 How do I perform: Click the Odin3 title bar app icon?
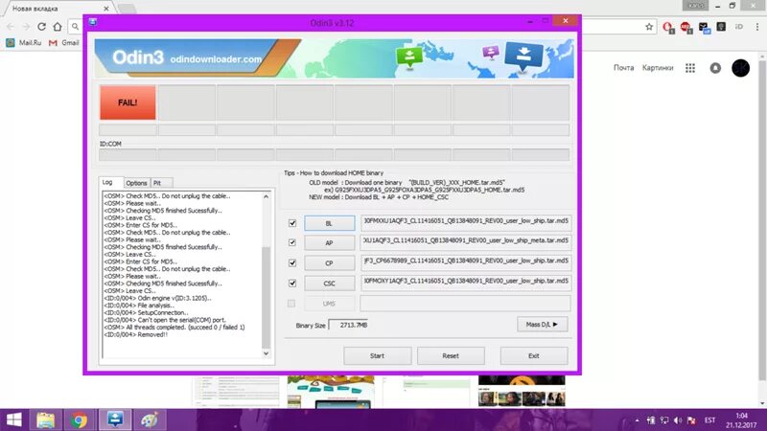click(x=93, y=22)
